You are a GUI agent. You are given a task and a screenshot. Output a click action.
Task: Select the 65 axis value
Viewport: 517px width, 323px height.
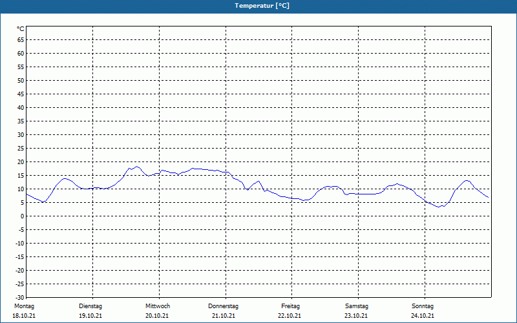pos(21,40)
